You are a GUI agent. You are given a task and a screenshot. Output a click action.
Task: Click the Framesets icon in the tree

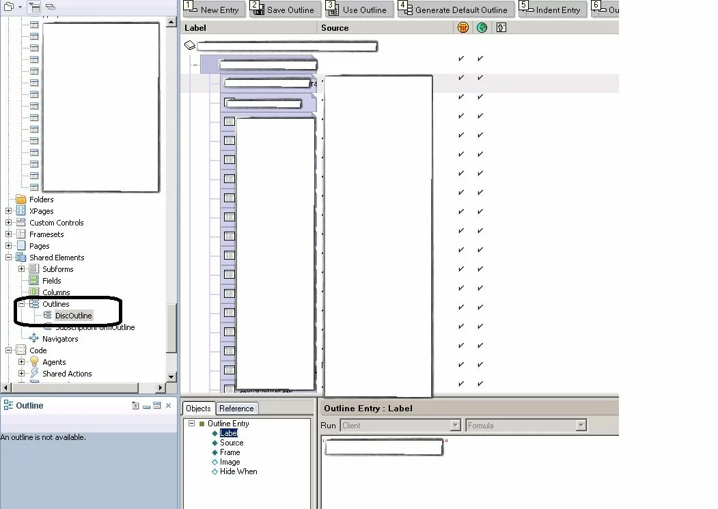[21, 234]
